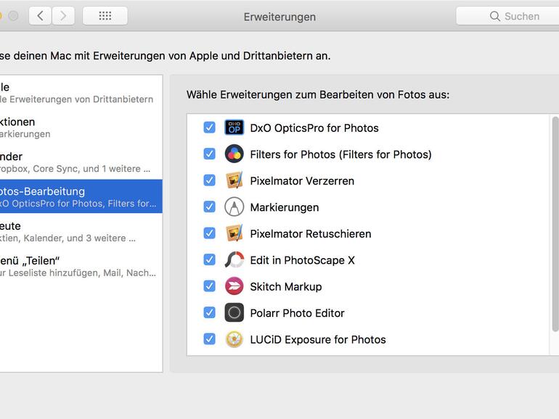
Task: Uncheck Polarr Photo Editor checkbox
Action: coord(209,312)
